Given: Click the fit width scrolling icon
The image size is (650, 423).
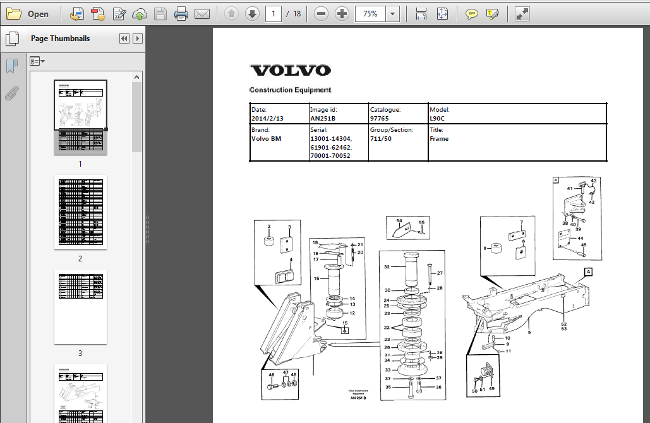Looking at the screenshot, I should coord(421,14).
